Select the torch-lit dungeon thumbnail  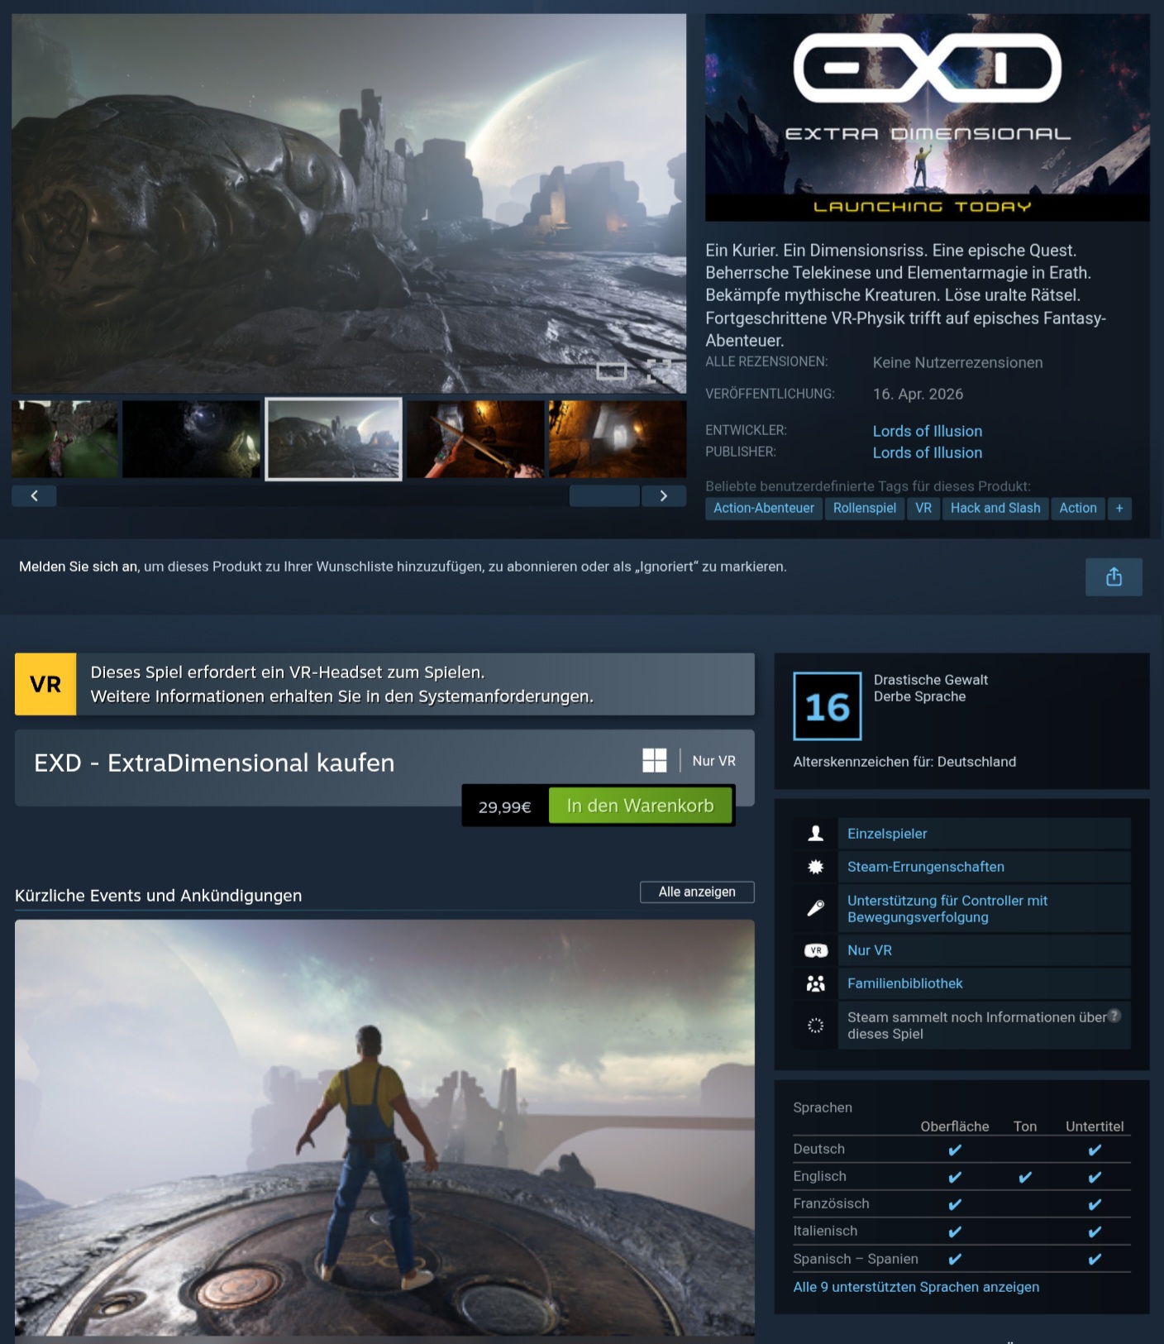coord(618,439)
